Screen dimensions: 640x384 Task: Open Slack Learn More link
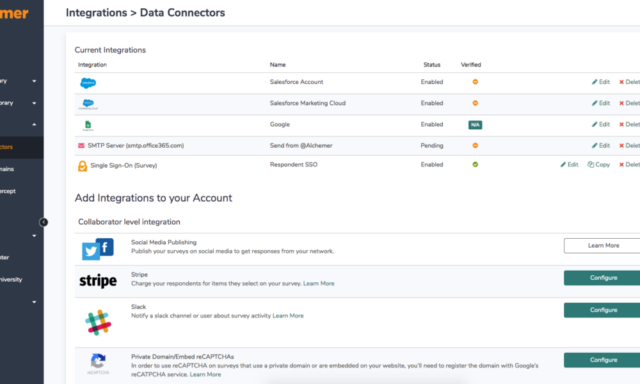pos(288,316)
